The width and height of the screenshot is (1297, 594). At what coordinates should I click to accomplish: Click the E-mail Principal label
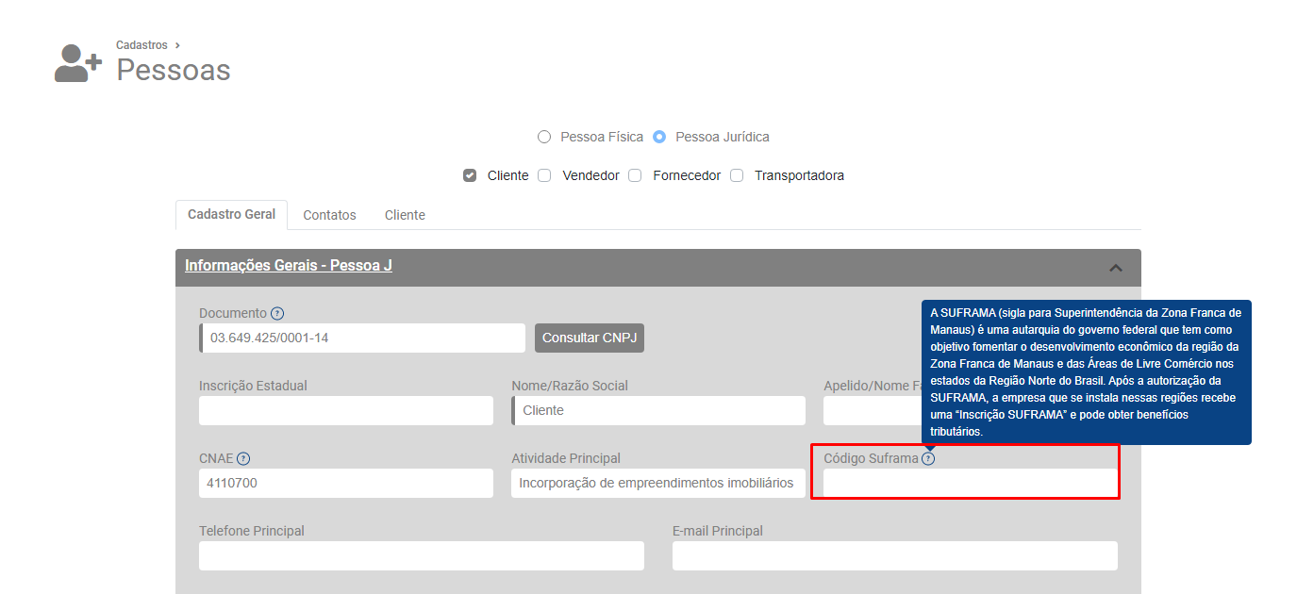pos(718,531)
